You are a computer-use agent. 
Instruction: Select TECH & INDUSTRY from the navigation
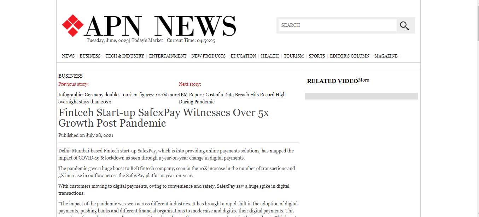coord(124,56)
